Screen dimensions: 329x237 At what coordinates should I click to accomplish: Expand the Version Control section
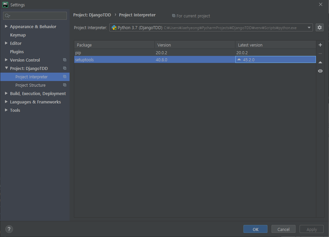[6, 60]
